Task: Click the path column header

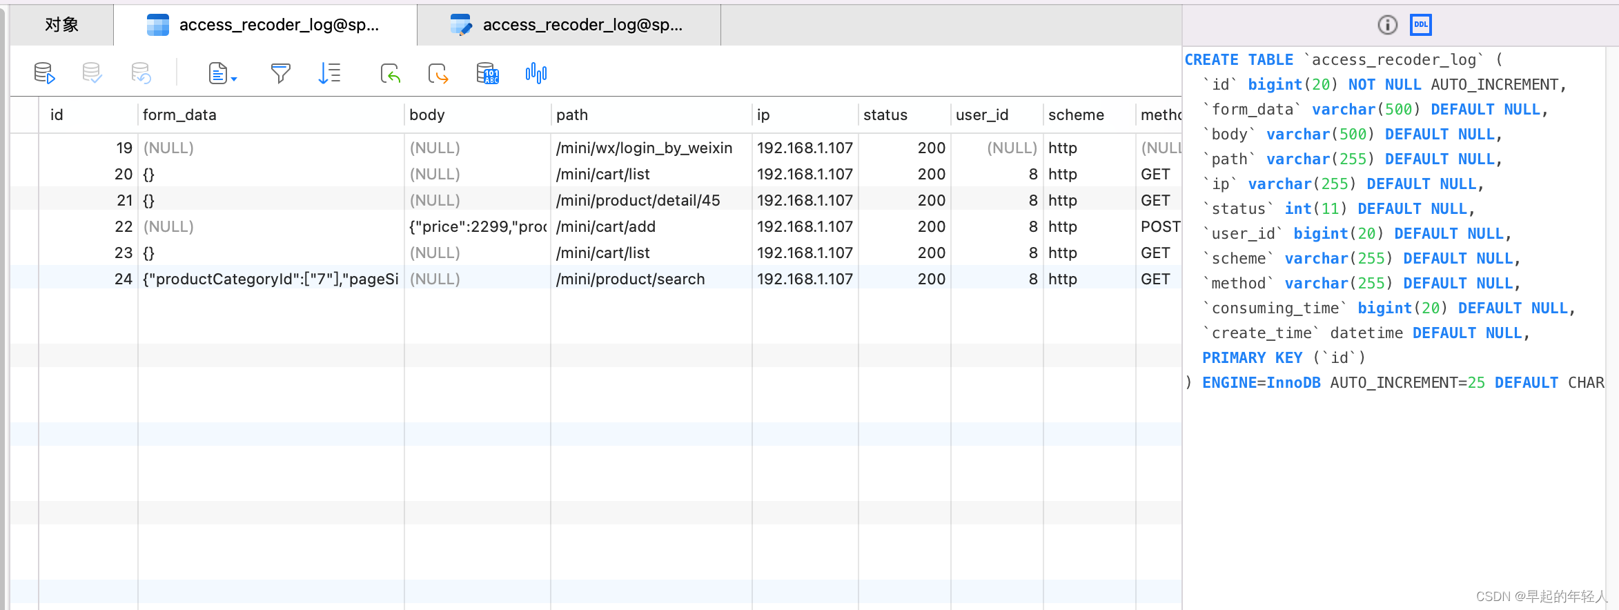Action: point(651,115)
